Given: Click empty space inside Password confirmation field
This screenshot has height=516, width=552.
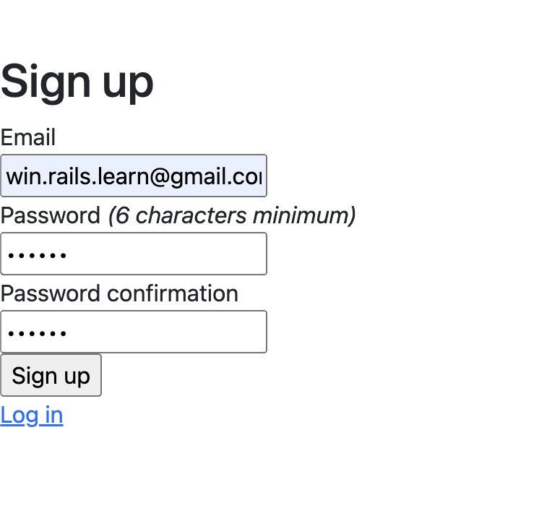Looking at the screenshot, I should 165,332.
